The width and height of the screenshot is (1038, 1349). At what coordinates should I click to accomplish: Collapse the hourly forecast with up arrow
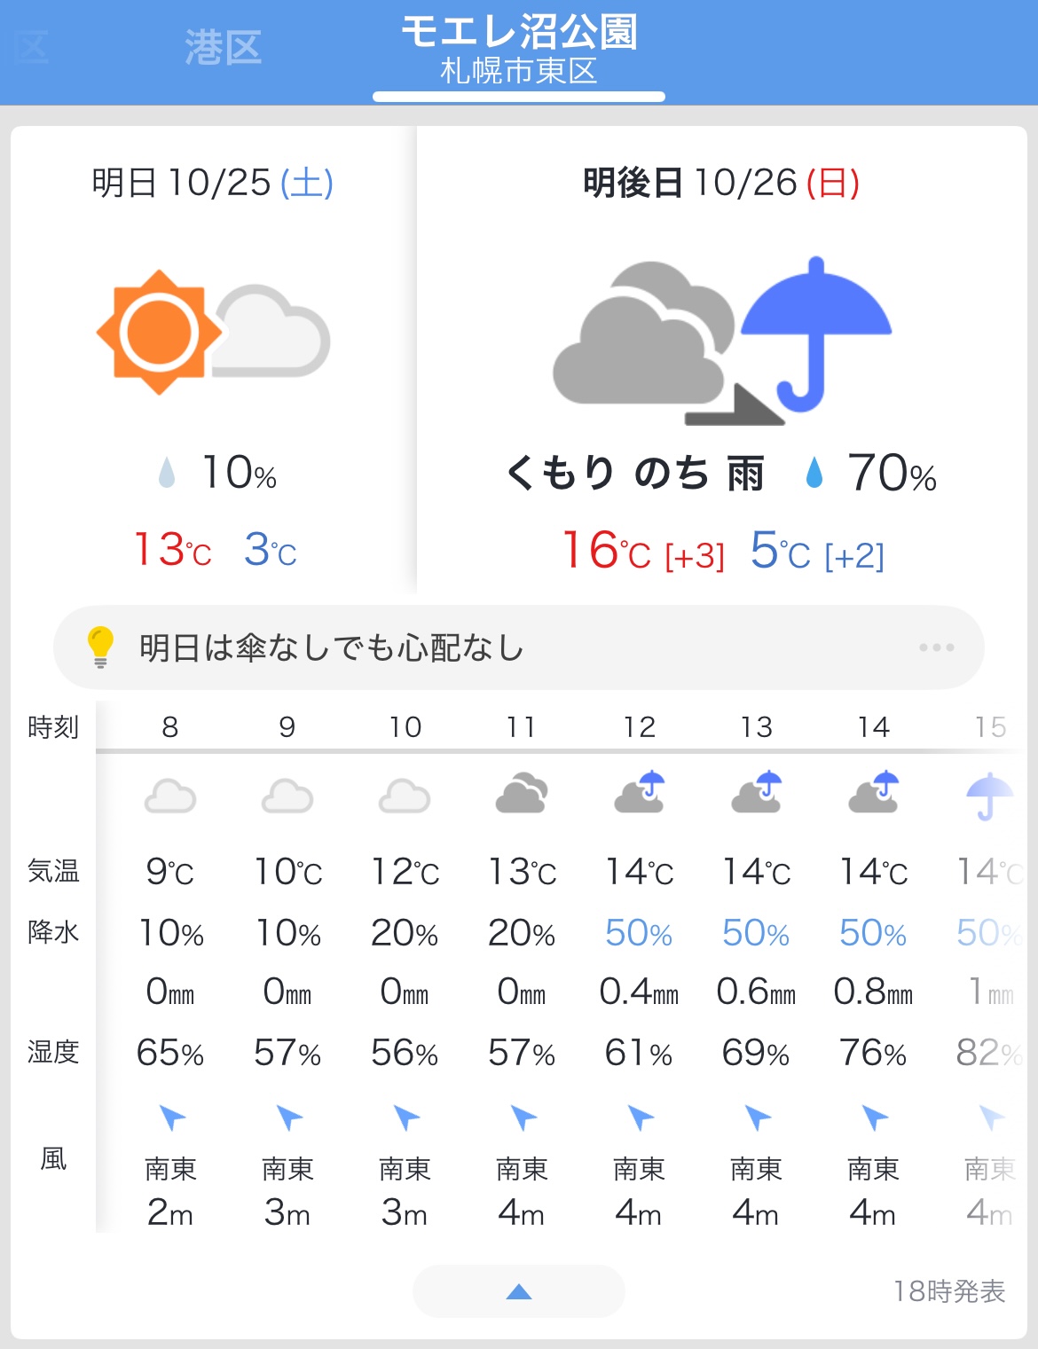519,1291
